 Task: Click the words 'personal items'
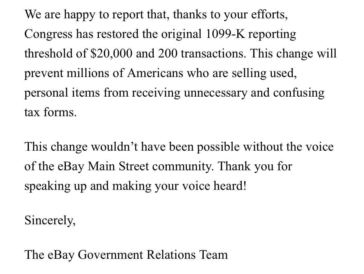62,93
